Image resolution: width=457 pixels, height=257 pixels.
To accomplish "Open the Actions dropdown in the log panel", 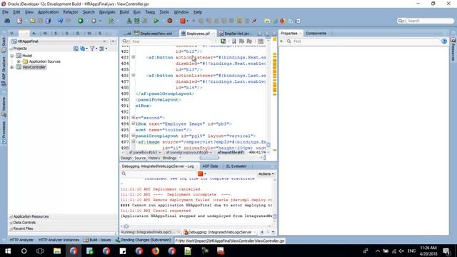I will 266,173.
